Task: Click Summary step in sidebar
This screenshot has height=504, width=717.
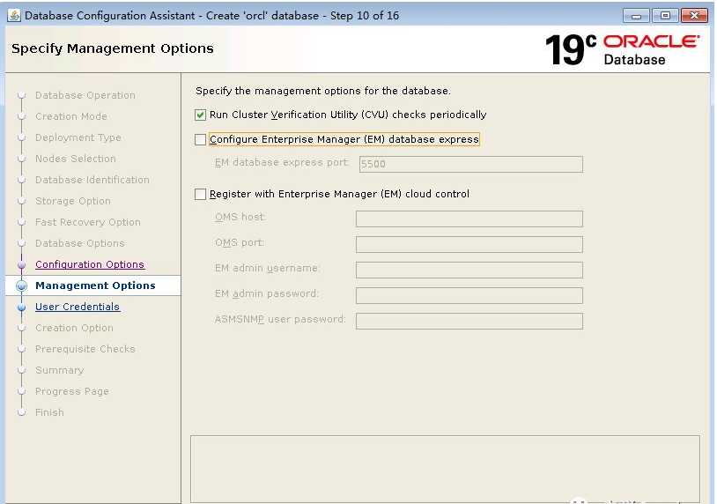Action: click(59, 370)
